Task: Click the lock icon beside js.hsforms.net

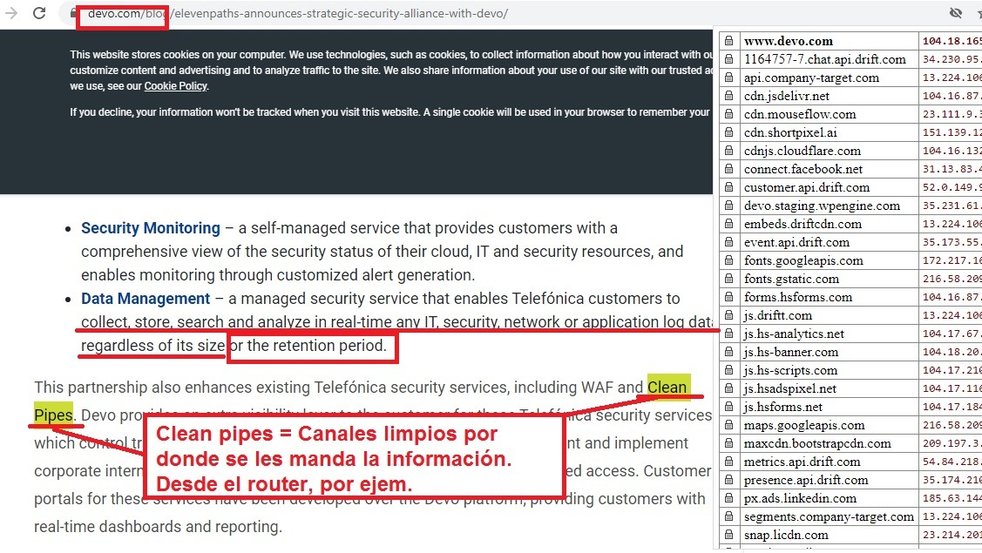Action: click(729, 407)
